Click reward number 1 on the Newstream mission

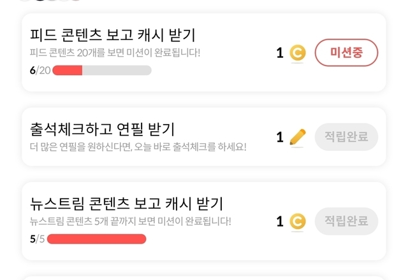(280, 221)
